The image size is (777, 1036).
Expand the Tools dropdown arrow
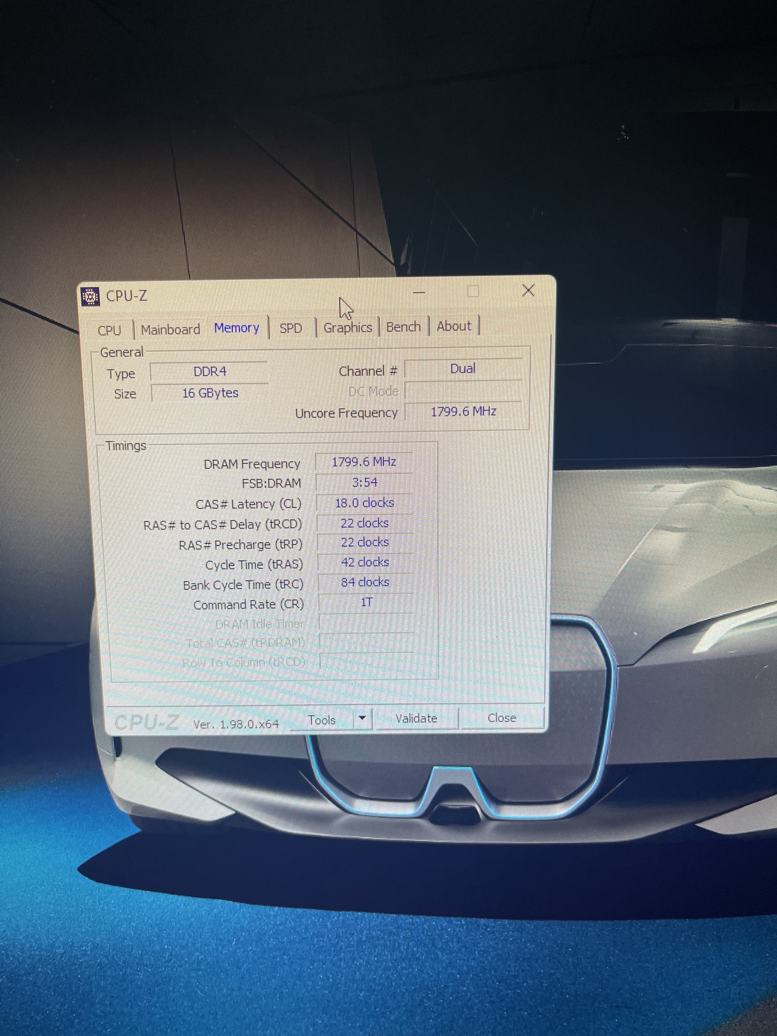click(362, 718)
